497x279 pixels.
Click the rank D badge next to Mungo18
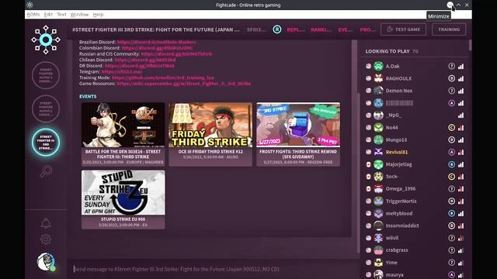(452, 139)
